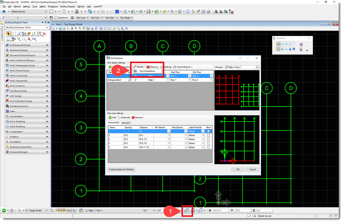Choose Grid Orientation from Modify menu
Screen dimensions: 341x221
pos(147,71)
